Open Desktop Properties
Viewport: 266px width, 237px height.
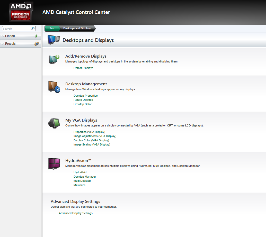85,96
